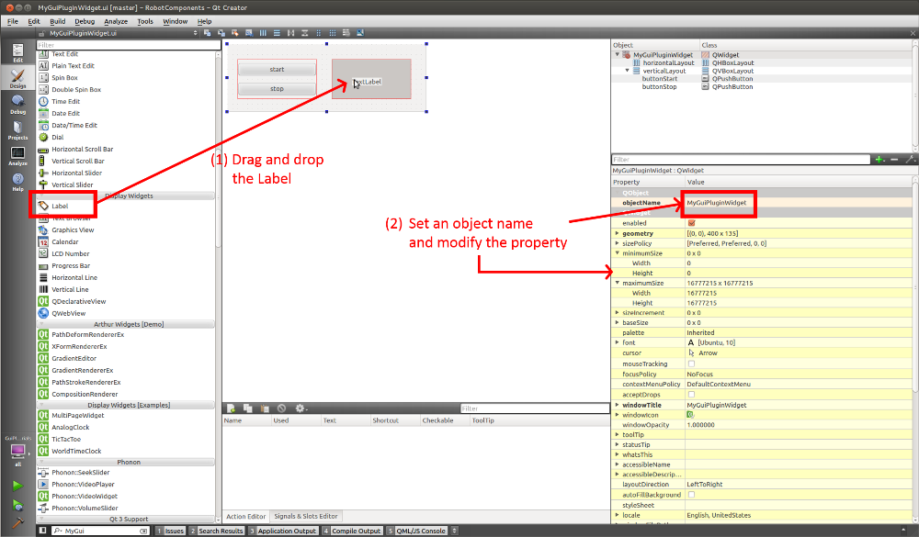919x537 pixels.
Task: Toggle the acceptDrops checkbox
Action: point(692,395)
